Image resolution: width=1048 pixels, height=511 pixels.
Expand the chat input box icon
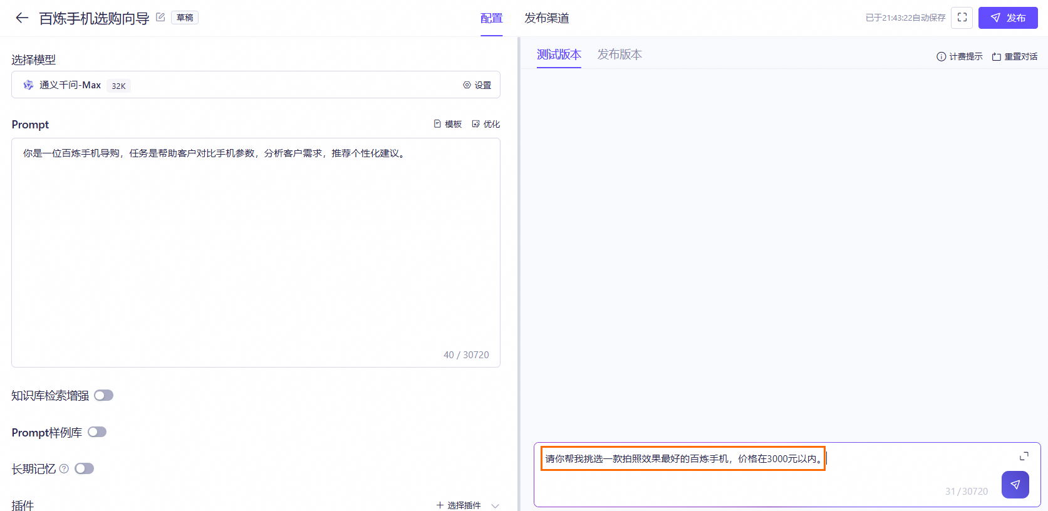tap(1024, 456)
